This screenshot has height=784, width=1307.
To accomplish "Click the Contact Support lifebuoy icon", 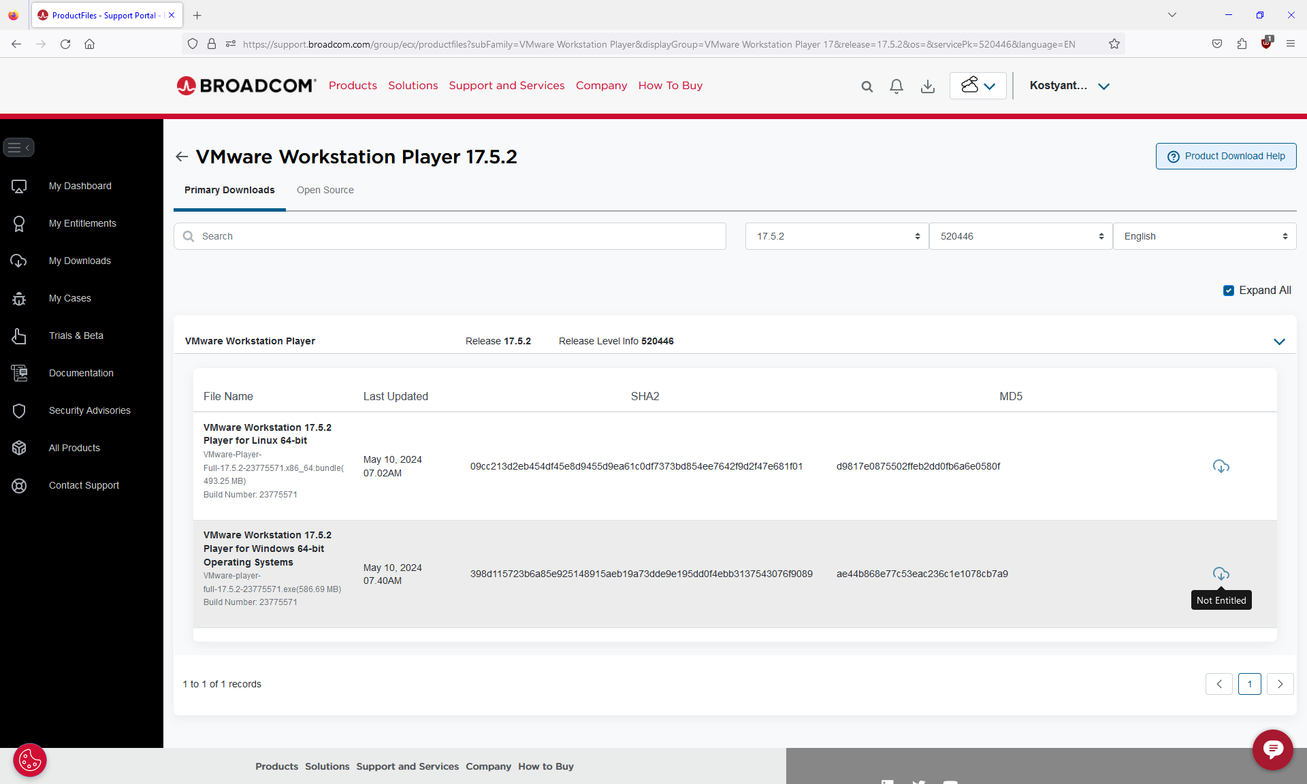I will [19, 486].
